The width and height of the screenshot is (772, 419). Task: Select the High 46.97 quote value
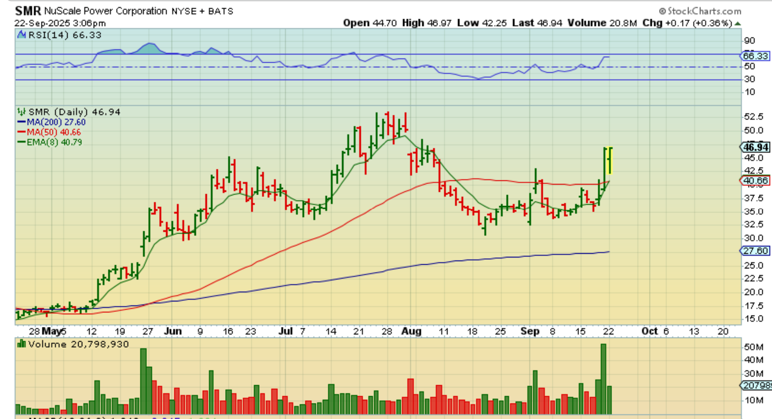pyautogui.click(x=427, y=23)
